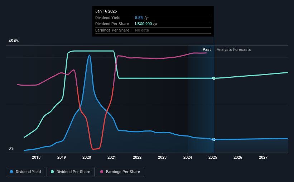This screenshot has width=294, height=182.
Task: Click the 2018 x-axis label
Action: [x=36, y=157]
